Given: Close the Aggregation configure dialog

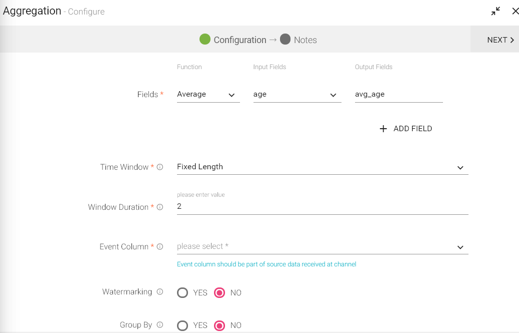Looking at the screenshot, I should (515, 11).
